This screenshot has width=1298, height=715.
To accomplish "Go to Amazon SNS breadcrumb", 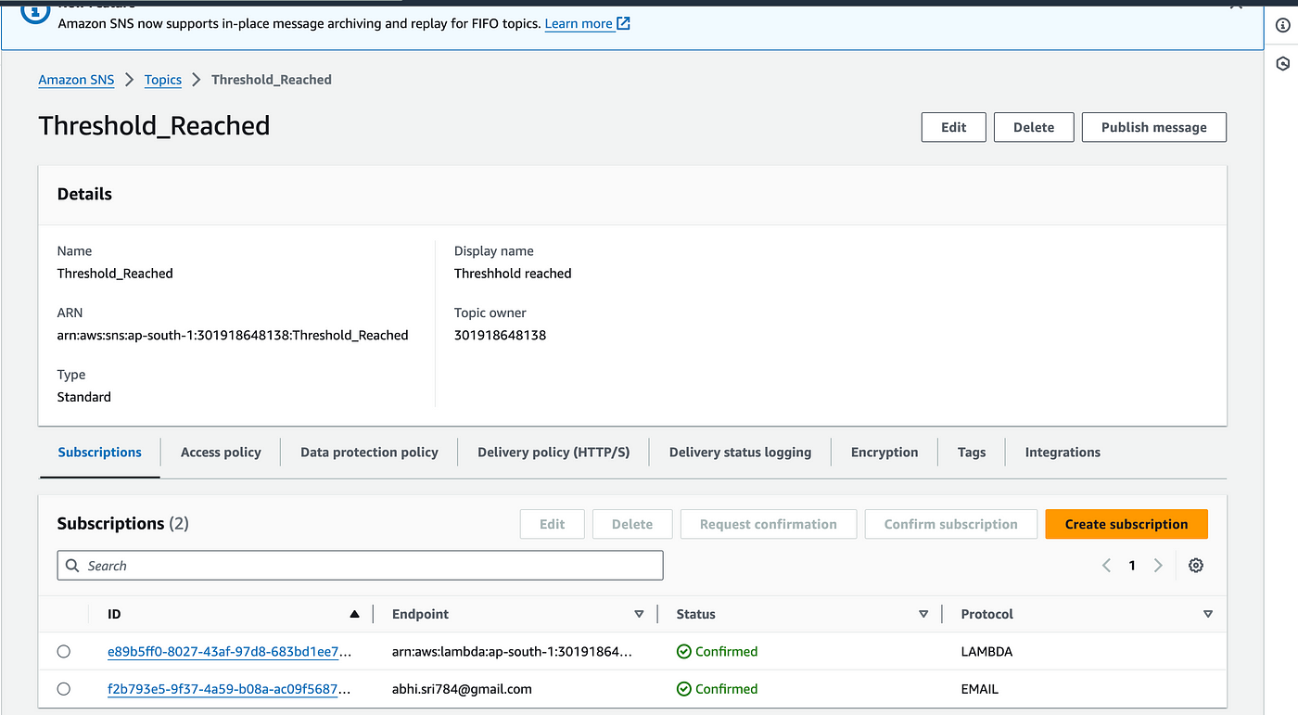I will [x=76, y=80].
